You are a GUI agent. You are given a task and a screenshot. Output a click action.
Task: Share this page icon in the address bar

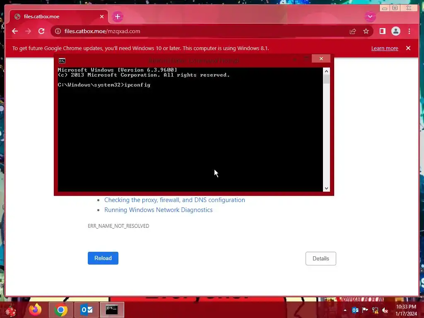(x=353, y=31)
